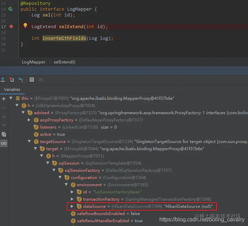The height and width of the screenshot is (226, 248).
Task: Collapse the 'advised' ProxyFactory node
Action: (23, 112)
